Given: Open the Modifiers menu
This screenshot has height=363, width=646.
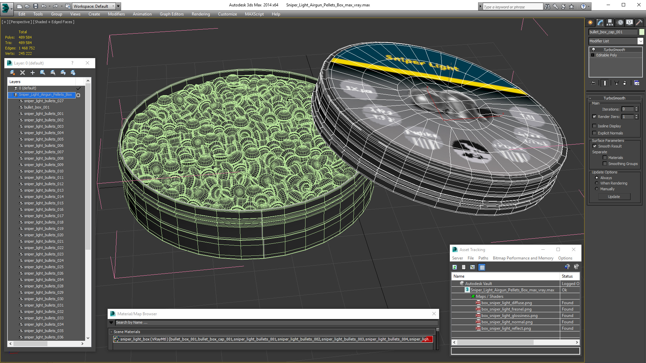Looking at the screenshot, I should pyautogui.click(x=116, y=14).
